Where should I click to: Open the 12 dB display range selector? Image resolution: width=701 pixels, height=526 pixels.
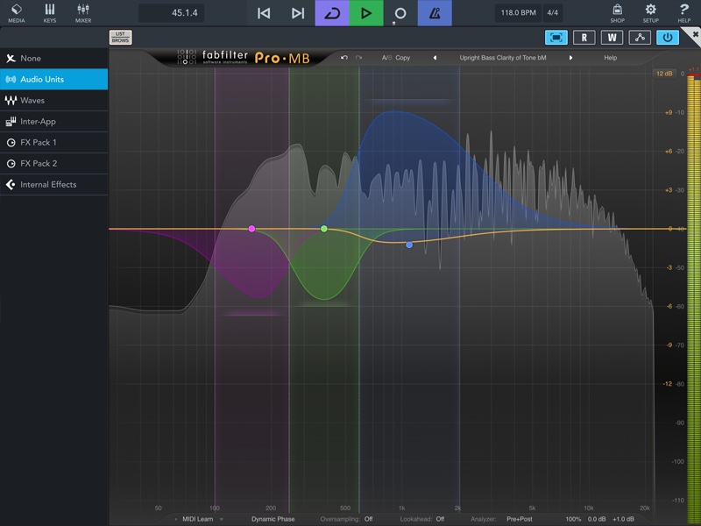[664, 74]
